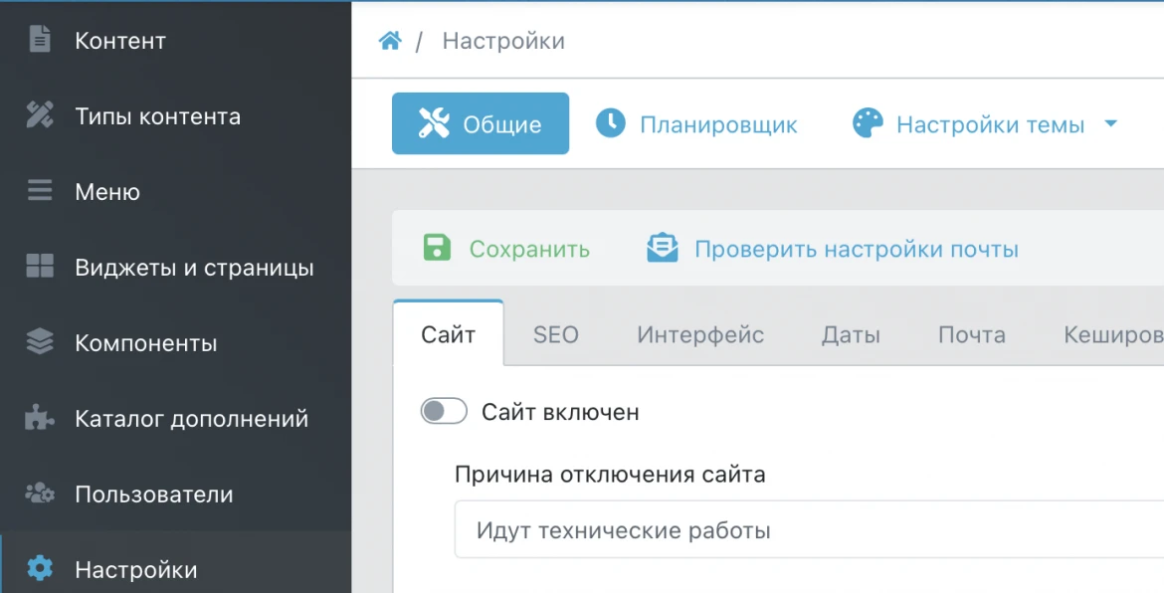The width and height of the screenshot is (1164, 593).
Task: Switch to the SEO tab
Action: tap(554, 335)
